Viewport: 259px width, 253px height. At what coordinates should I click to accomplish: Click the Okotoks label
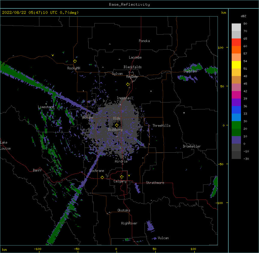[x=124, y=210]
